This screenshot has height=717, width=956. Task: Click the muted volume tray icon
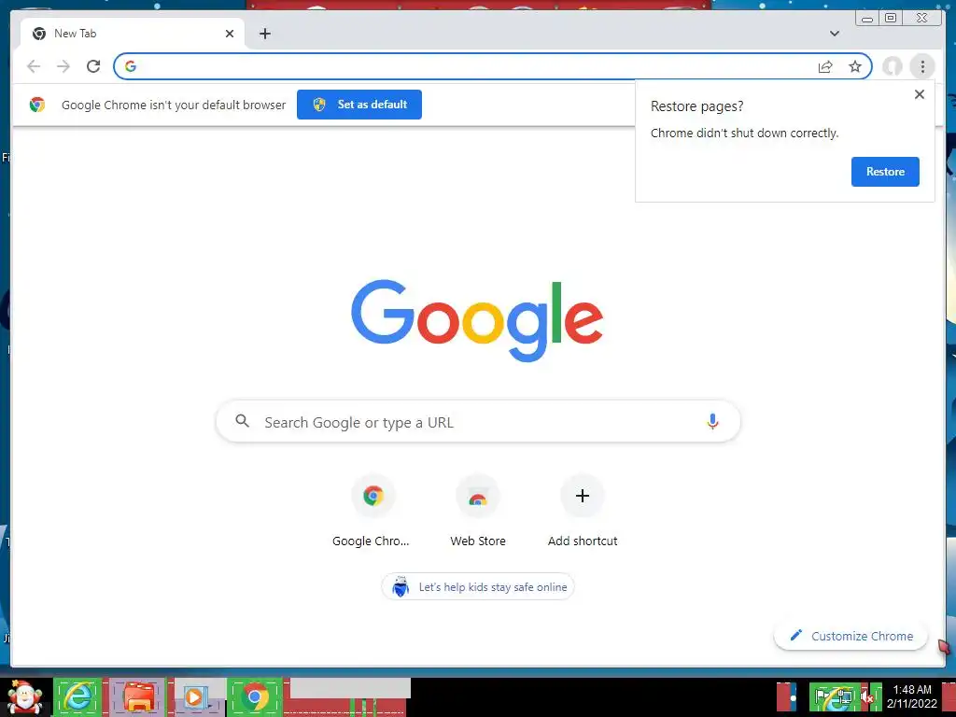[867, 696]
